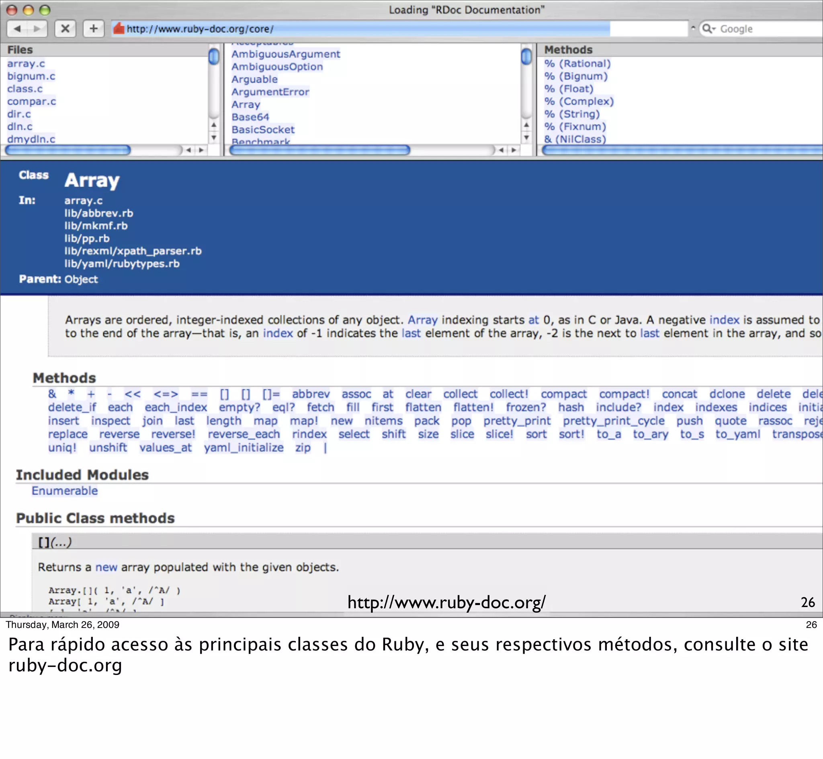The height and width of the screenshot is (759, 823).
Task: Go back with the browser back arrow
Action: coord(17,29)
